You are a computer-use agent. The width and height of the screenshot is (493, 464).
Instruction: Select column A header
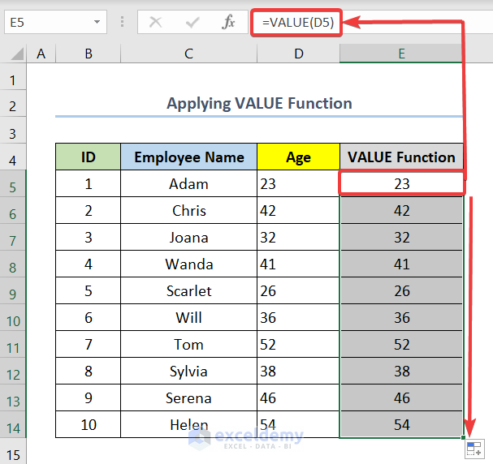[41, 54]
